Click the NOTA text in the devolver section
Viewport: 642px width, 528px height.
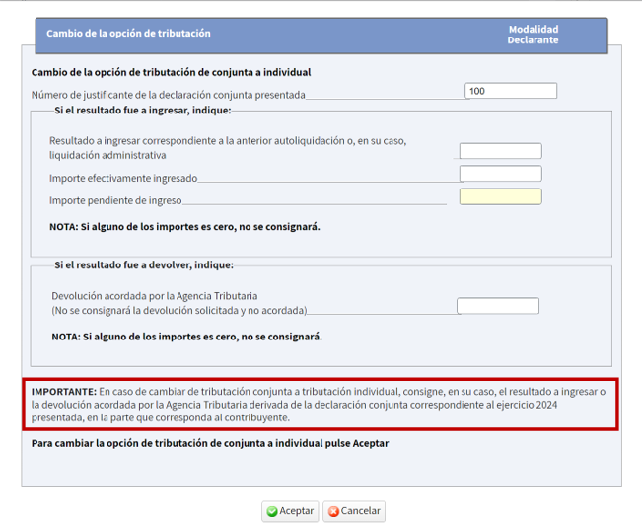pos(186,336)
